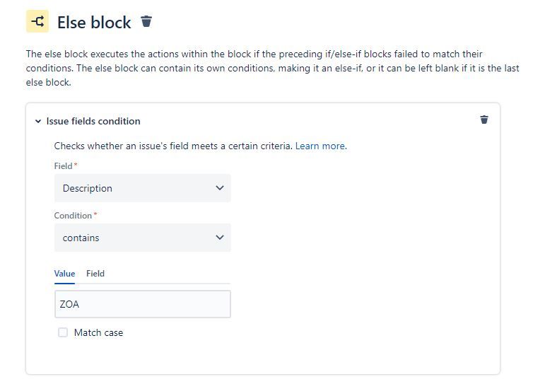The height and width of the screenshot is (384, 533).
Task: Open the Condition dropdown showing contains
Action: pyautogui.click(x=142, y=238)
